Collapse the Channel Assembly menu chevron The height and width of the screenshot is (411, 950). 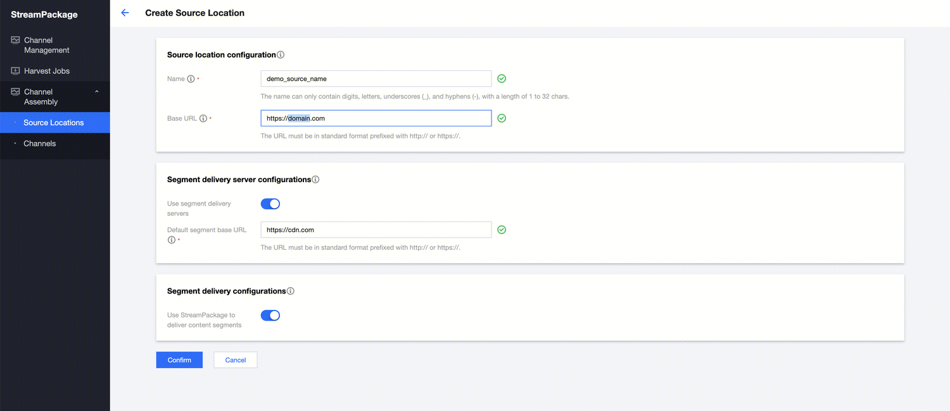(97, 92)
